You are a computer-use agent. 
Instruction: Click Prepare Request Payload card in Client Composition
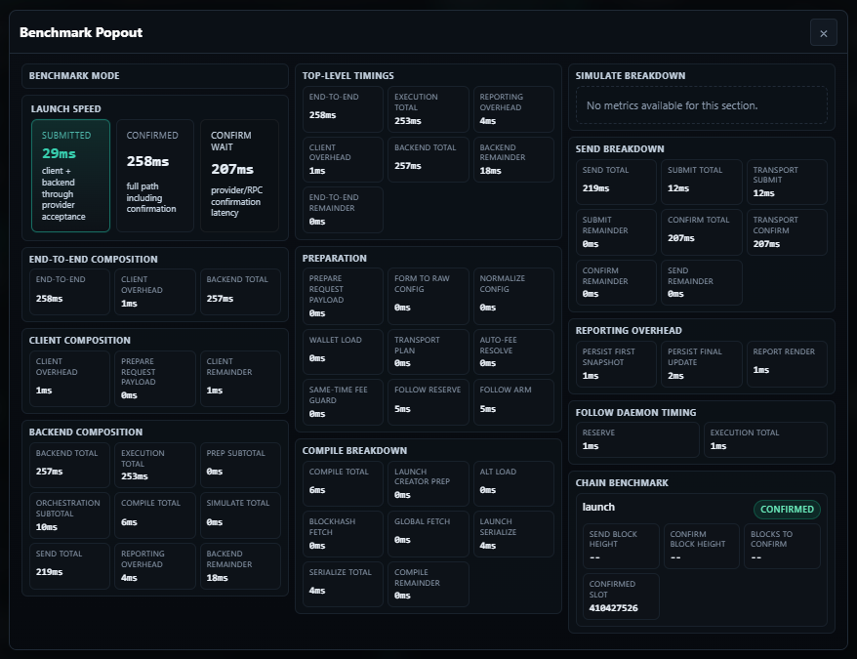tap(155, 379)
